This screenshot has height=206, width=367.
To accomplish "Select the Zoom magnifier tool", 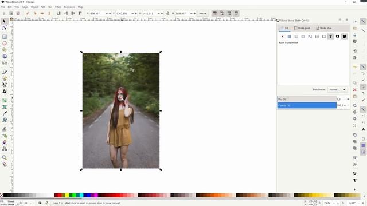I will coord(4,158).
